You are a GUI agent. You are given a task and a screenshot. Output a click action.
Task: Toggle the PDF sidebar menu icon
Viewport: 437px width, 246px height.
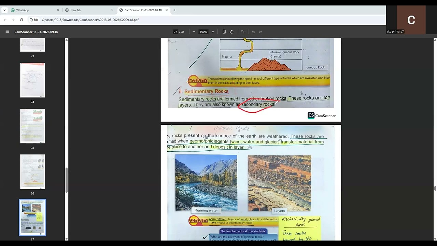(7, 32)
